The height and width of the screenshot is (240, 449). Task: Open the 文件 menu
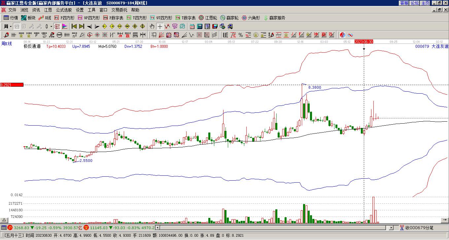(12, 10)
